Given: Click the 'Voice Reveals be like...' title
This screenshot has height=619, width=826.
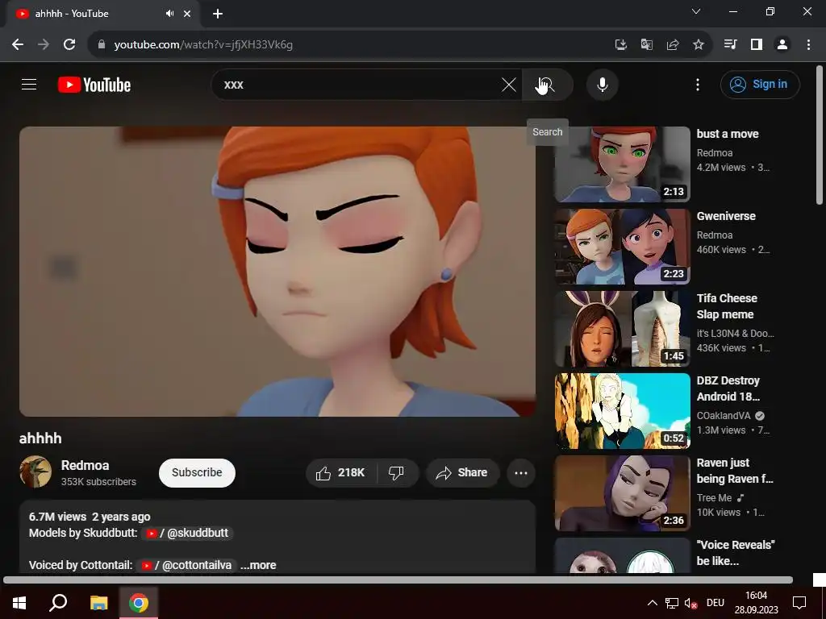Looking at the screenshot, I should (736, 553).
